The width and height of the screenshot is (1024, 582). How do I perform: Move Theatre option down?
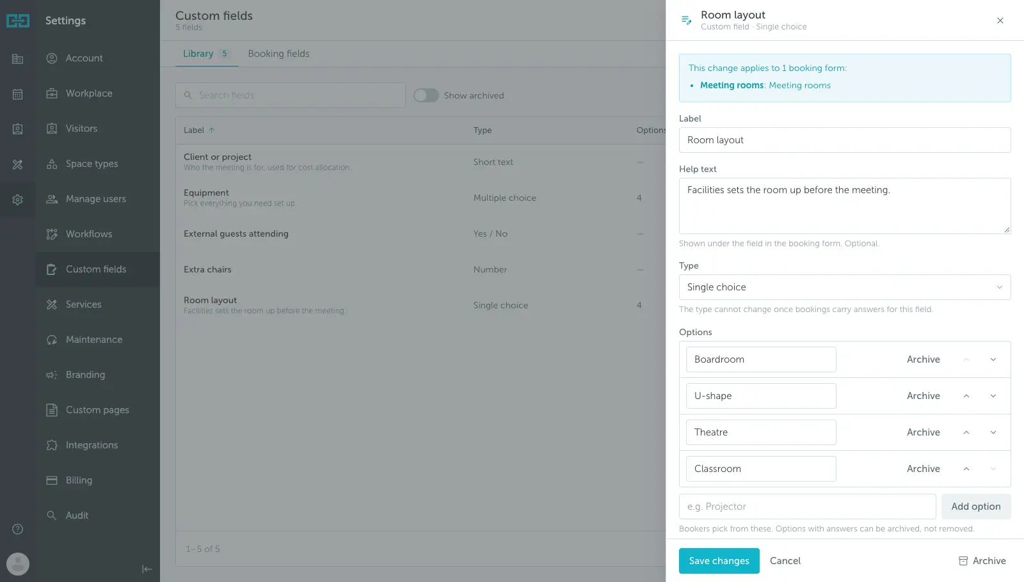993,432
